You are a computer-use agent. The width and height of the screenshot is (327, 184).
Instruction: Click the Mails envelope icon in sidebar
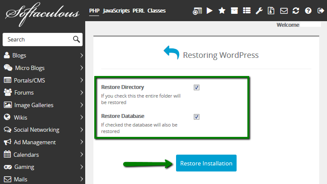[7, 179]
